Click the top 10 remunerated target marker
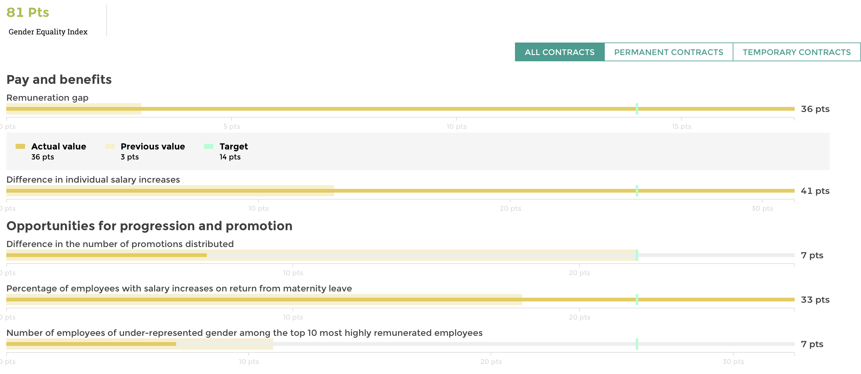 click(x=637, y=344)
